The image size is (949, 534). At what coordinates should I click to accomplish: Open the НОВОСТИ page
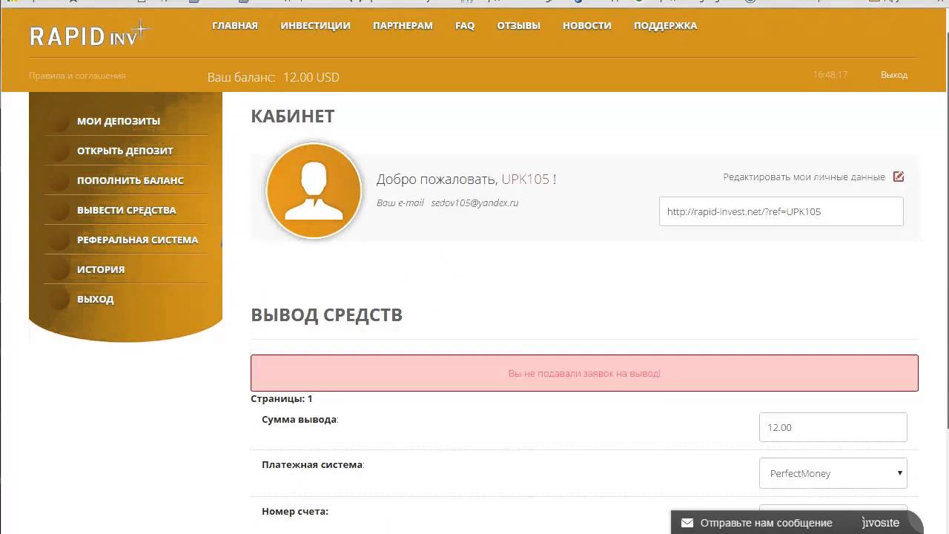click(587, 25)
